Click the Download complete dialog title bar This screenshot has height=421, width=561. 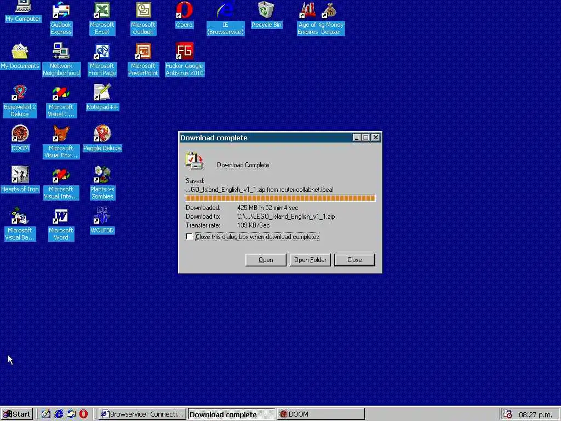[x=265, y=138]
